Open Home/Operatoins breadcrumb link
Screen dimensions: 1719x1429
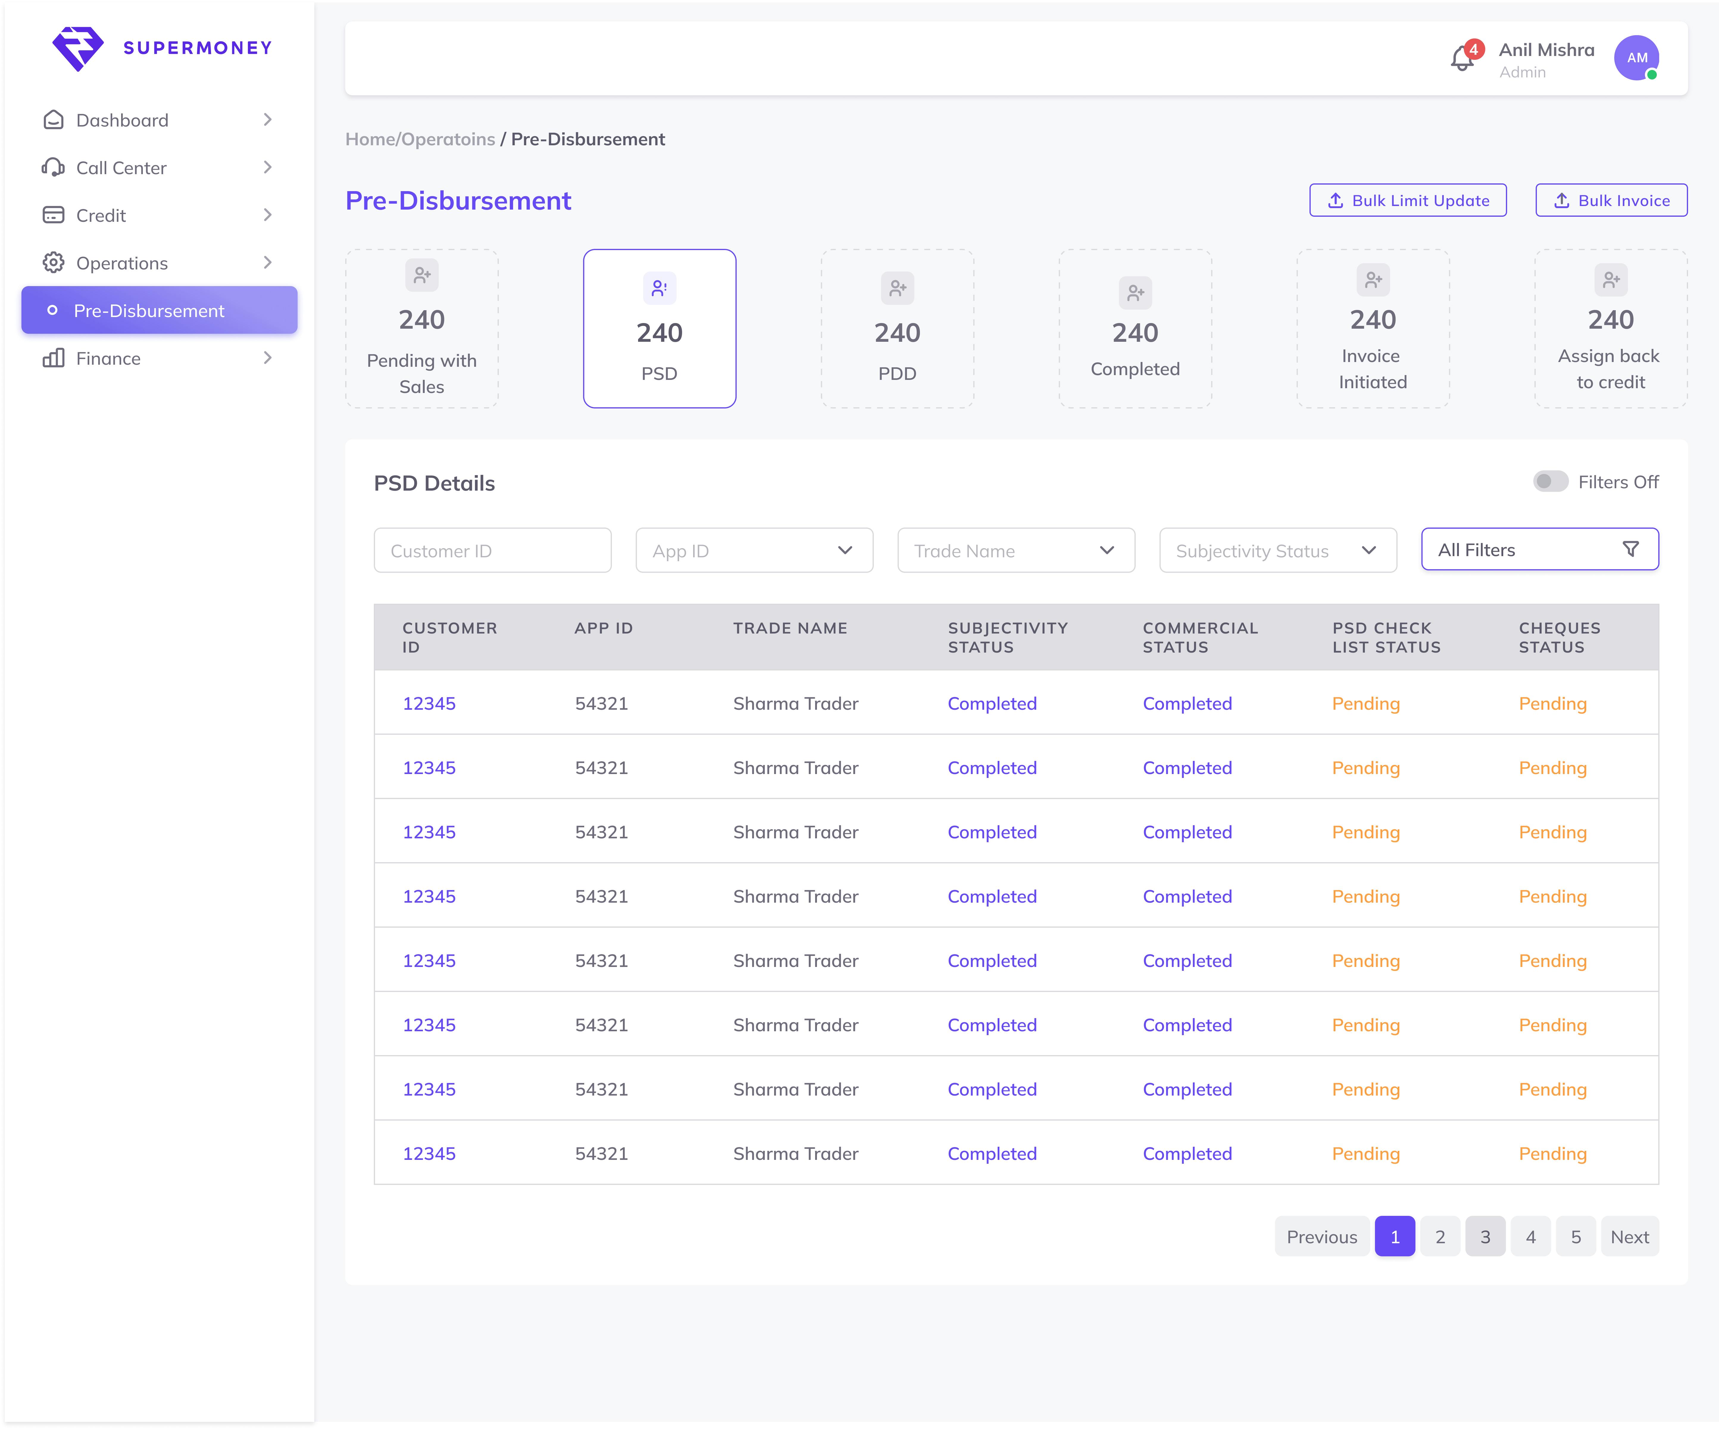coord(420,139)
